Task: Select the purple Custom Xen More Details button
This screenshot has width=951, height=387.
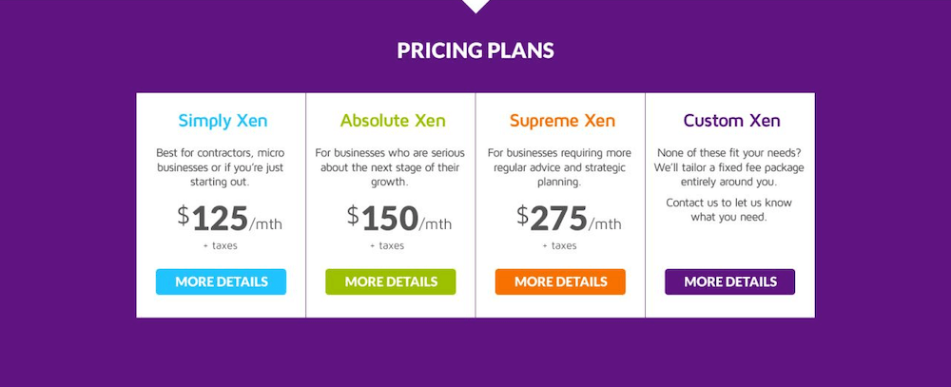Action: (729, 281)
